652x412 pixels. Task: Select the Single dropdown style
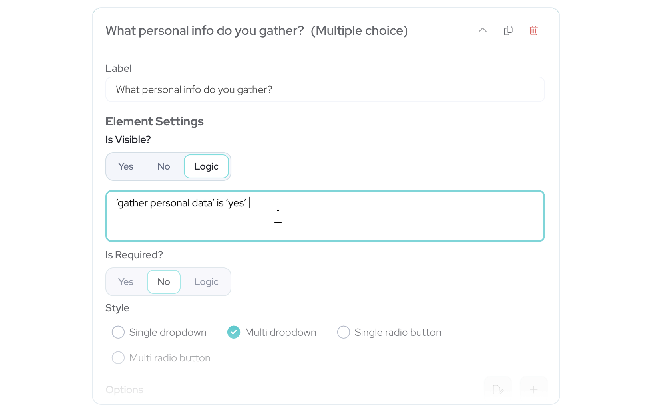(x=159, y=332)
